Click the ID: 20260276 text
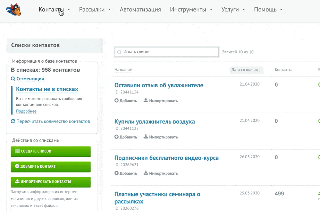Viewport: 320px width, 212px height. point(126,208)
